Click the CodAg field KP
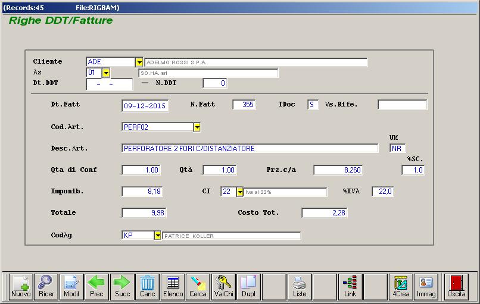The height and width of the screenshot is (304, 480). pos(138,235)
